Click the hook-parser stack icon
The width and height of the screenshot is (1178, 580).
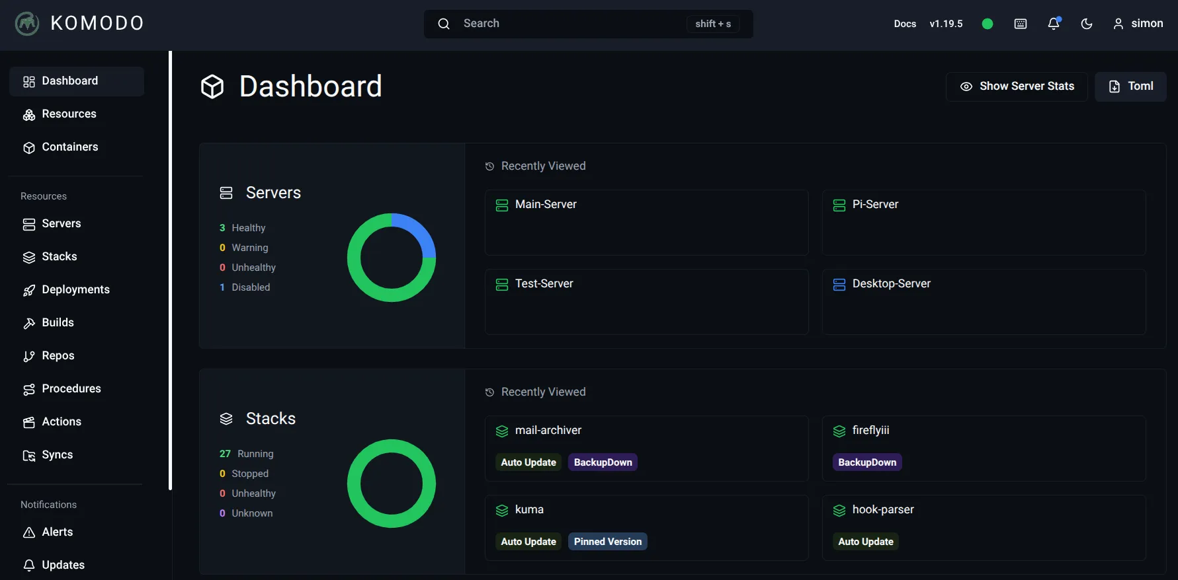839,511
